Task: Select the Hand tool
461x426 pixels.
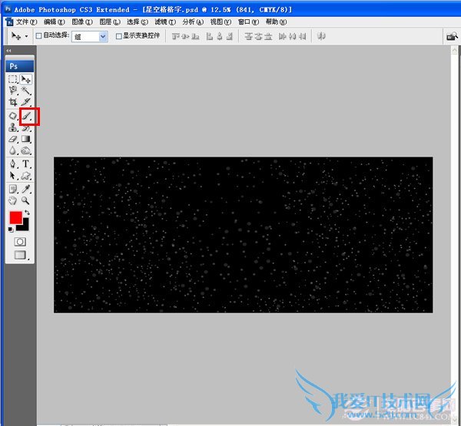Action: tap(13, 200)
